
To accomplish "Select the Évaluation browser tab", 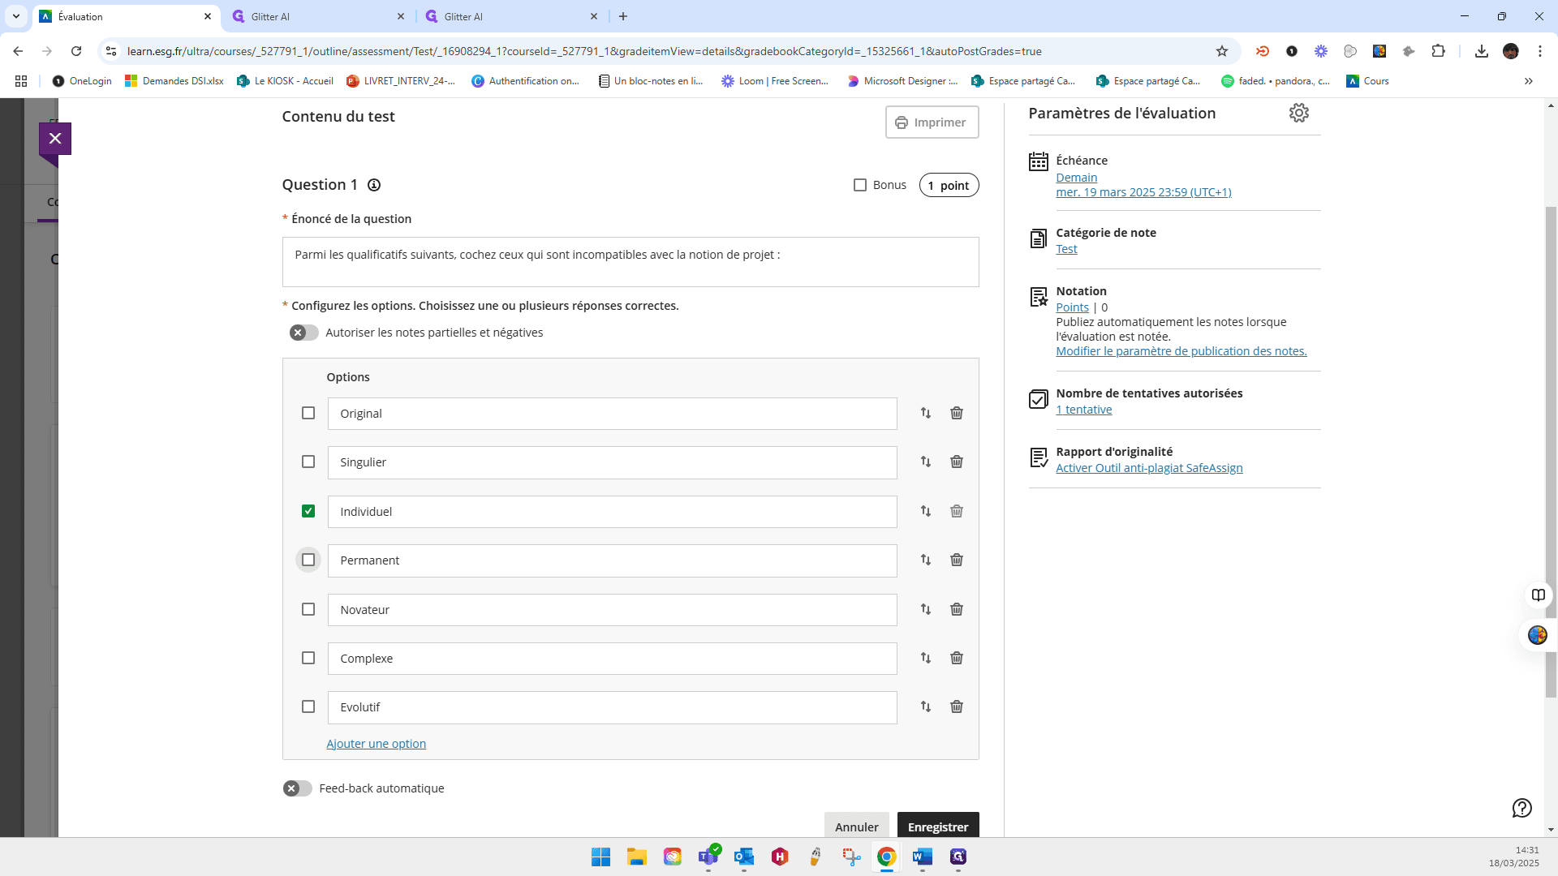I will [x=126, y=16].
